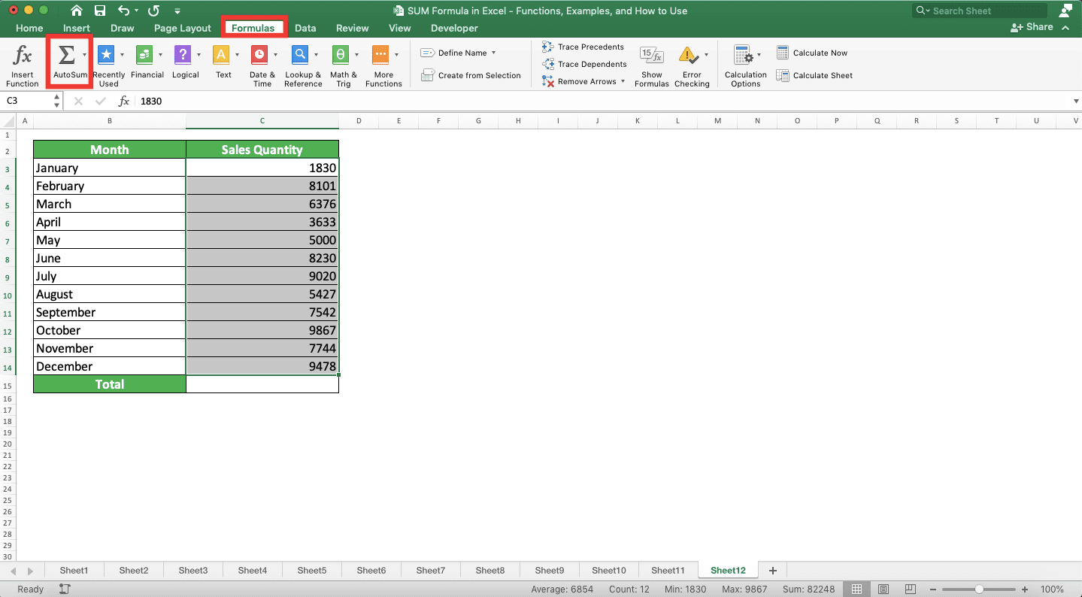Open the Customize Quick Access Toolbar dropdown
1082x597 pixels.
(x=177, y=11)
